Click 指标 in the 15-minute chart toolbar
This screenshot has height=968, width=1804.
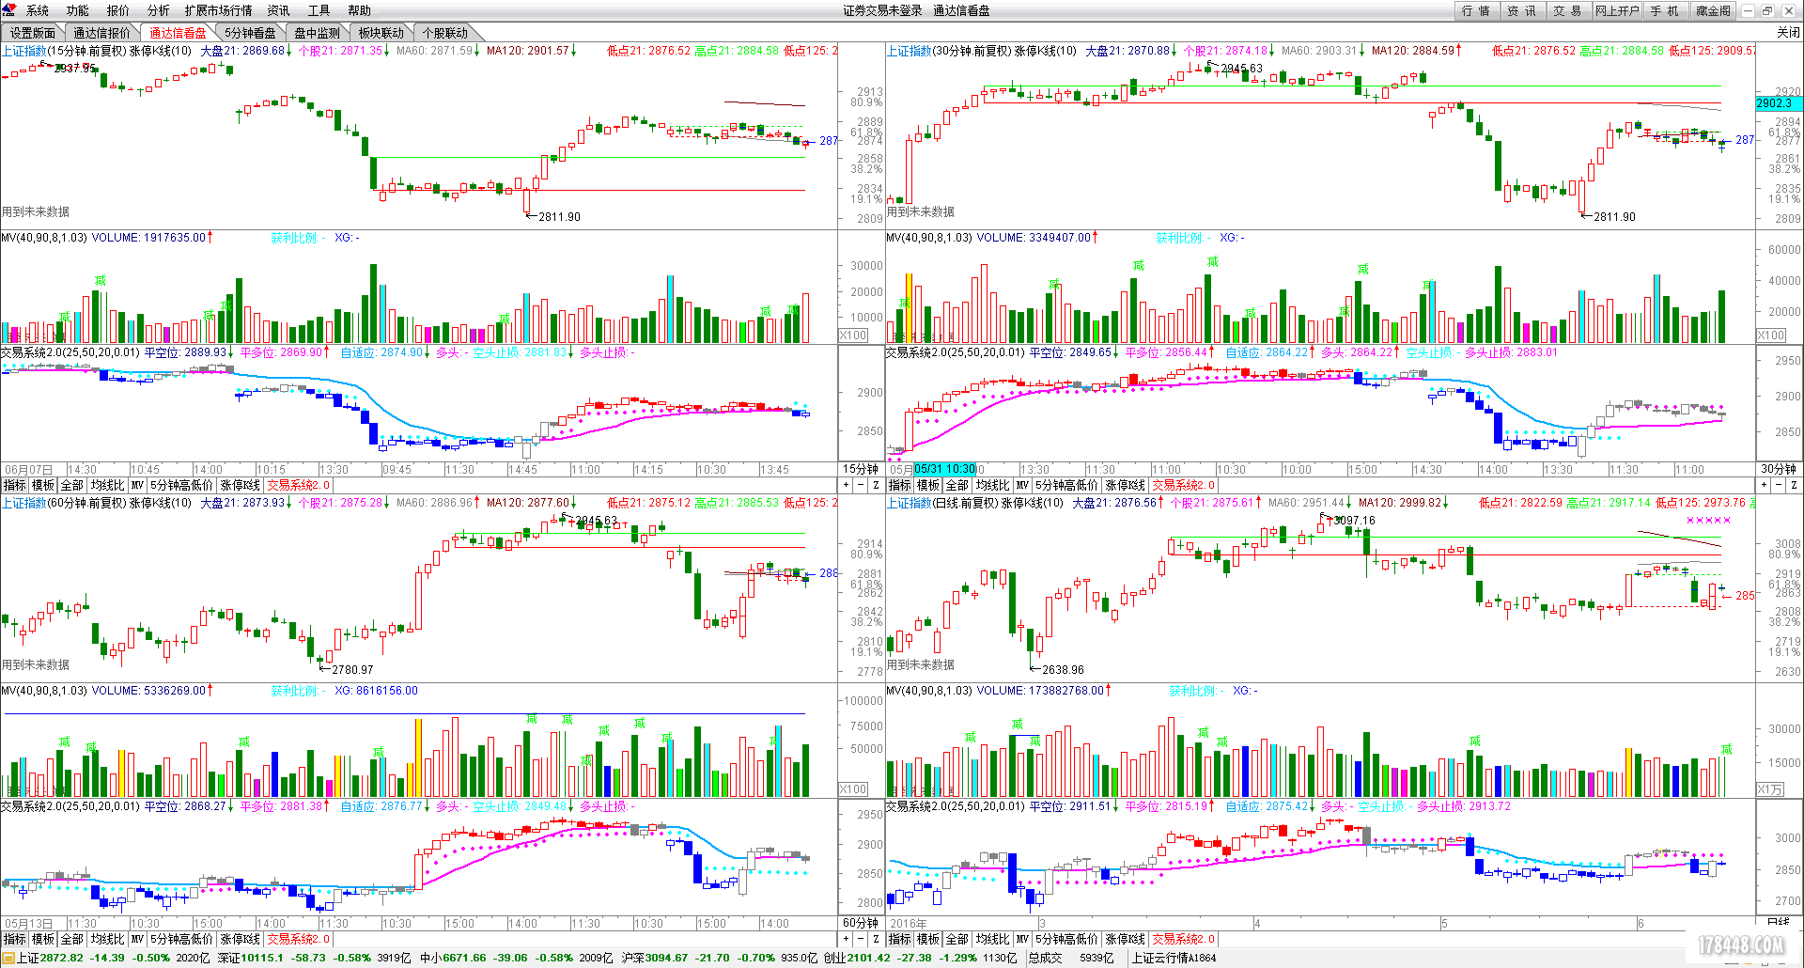coord(14,485)
